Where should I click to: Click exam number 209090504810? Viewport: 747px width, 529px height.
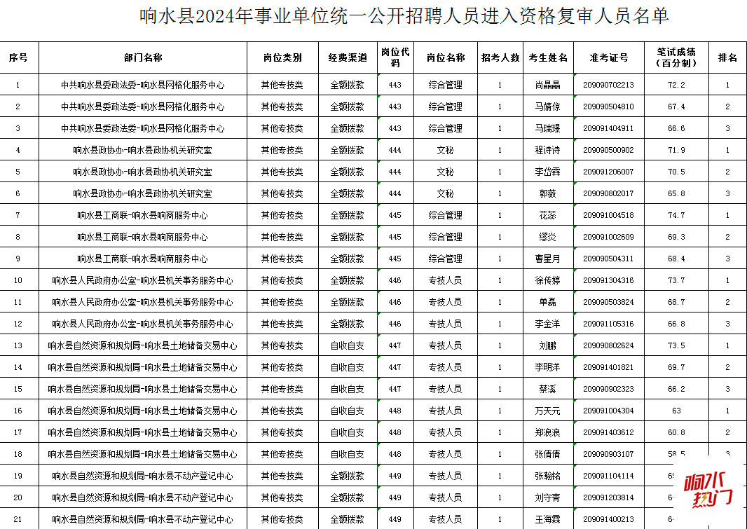pyautogui.click(x=609, y=107)
